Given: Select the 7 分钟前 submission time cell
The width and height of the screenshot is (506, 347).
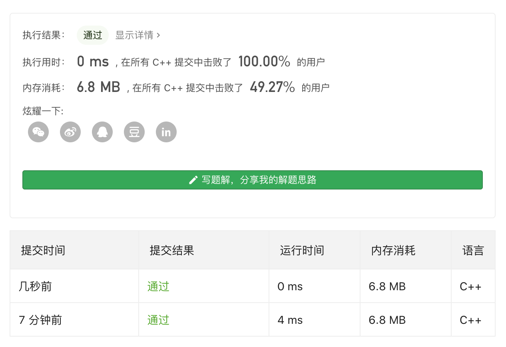Looking at the screenshot, I should click(x=40, y=320).
